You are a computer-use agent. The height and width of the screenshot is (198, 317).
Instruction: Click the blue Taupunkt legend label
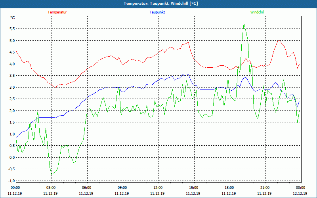point(157,12)
